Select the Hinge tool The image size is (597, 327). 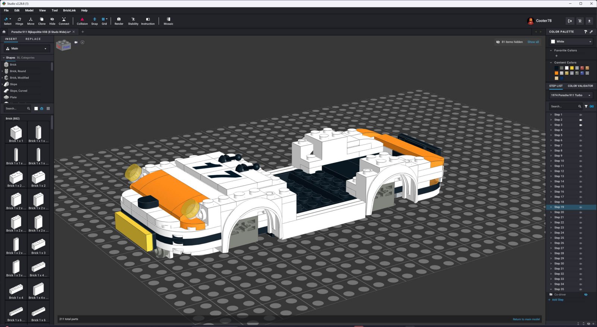click(x=19, y=21)
